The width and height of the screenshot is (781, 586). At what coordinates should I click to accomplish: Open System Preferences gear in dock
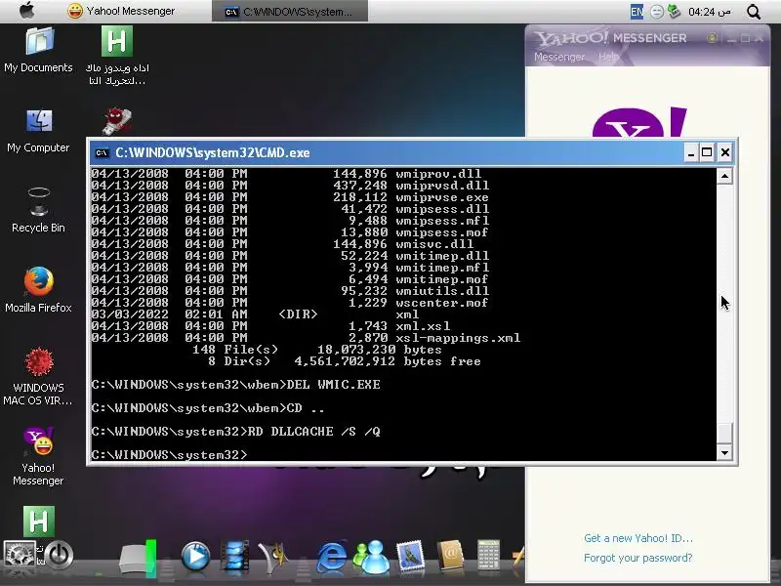click(x=20, y=554)
